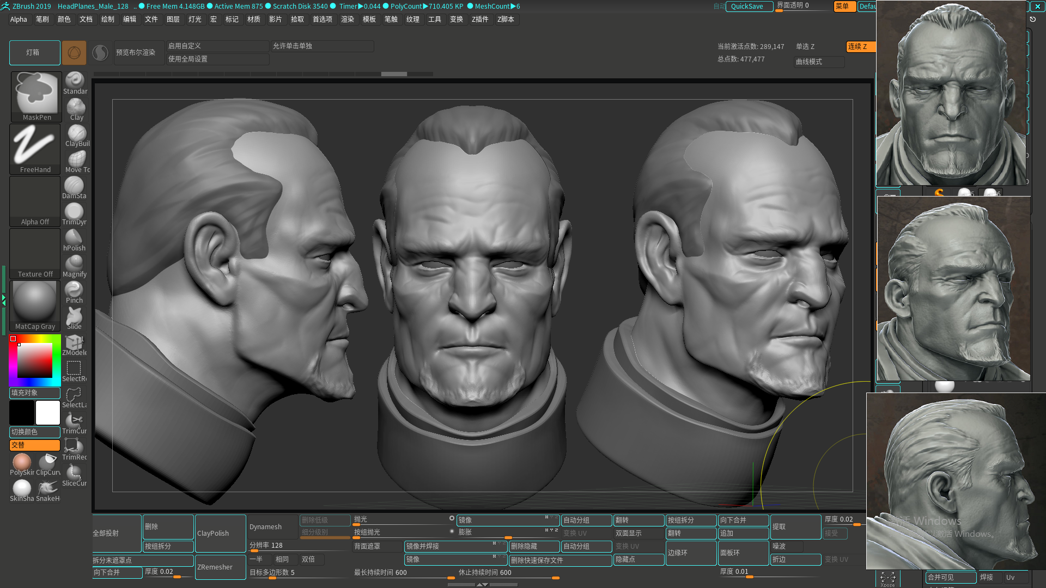Click 全部投射 project all
The image size is (1046, 588).
click(117, 534)
